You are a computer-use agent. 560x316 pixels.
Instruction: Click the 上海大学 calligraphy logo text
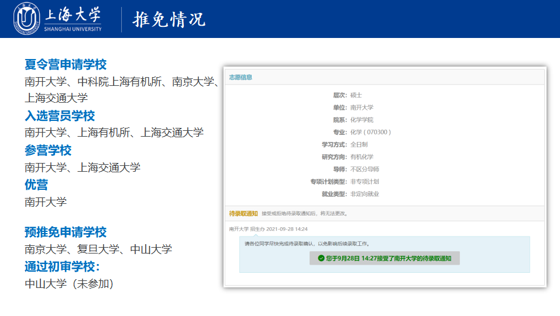point(73,15)
